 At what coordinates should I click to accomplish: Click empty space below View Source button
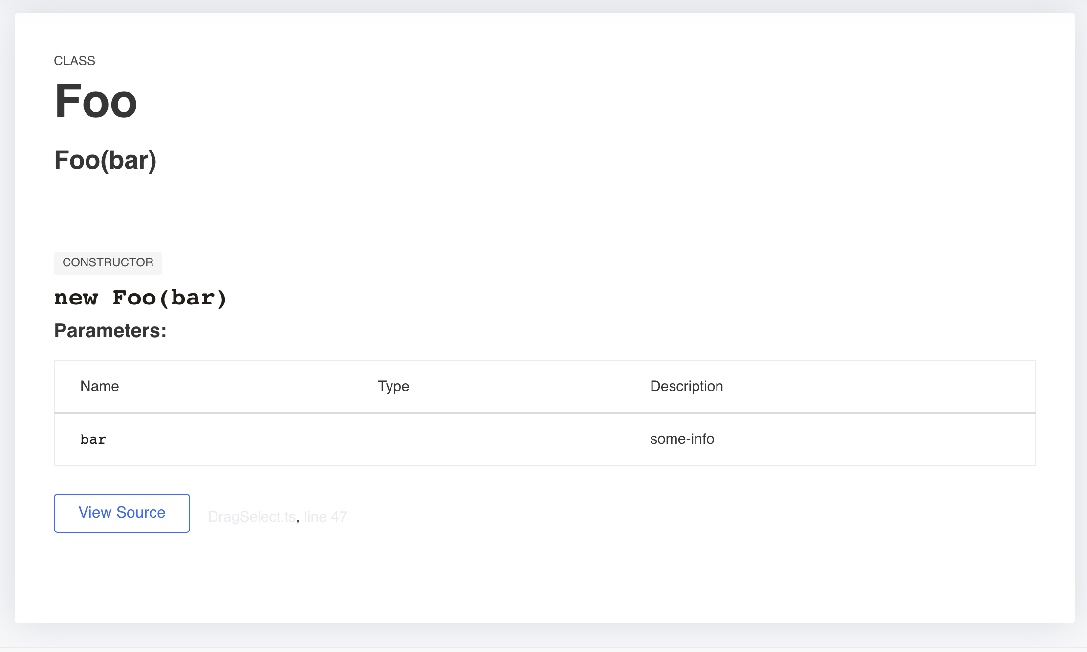pos(122,577)
